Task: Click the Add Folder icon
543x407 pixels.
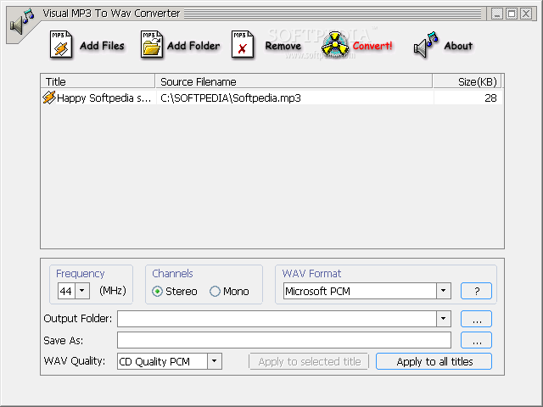Action: [x=152, y=44]
